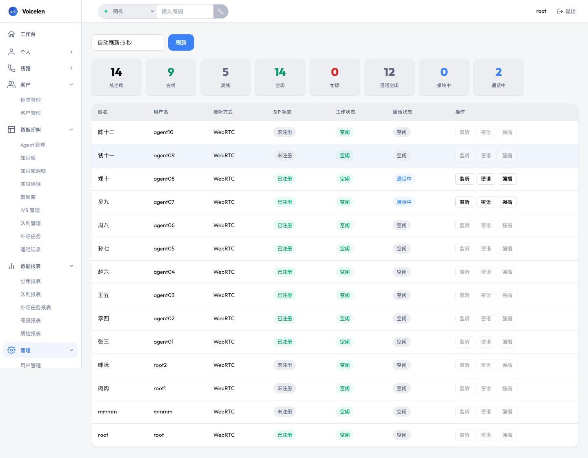Click the Voicelen logo icon
The width and height of the screenshot is (588, 458).
13,11
